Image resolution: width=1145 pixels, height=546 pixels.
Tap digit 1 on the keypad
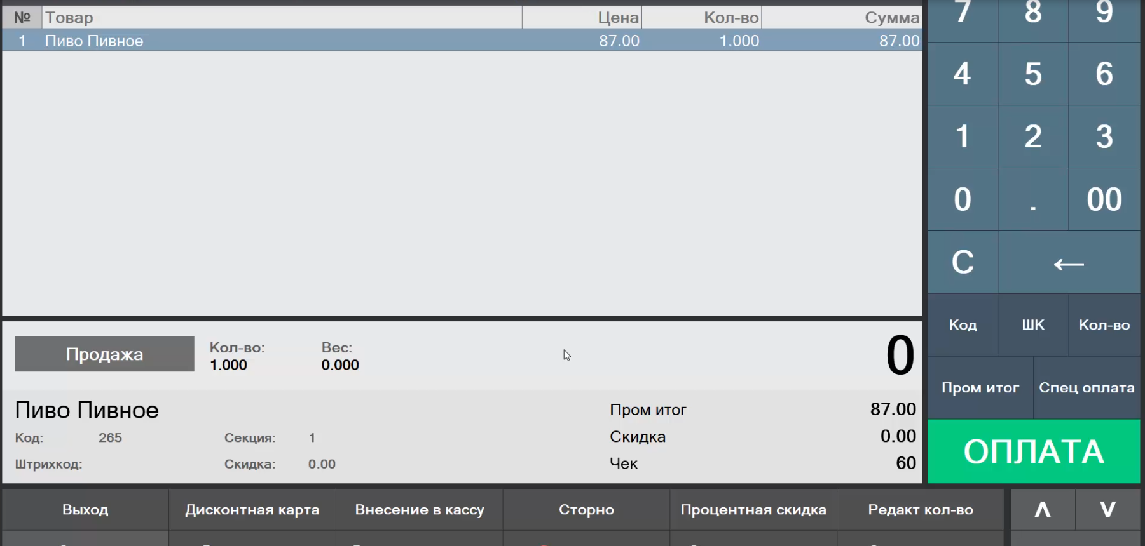(962, 136)
